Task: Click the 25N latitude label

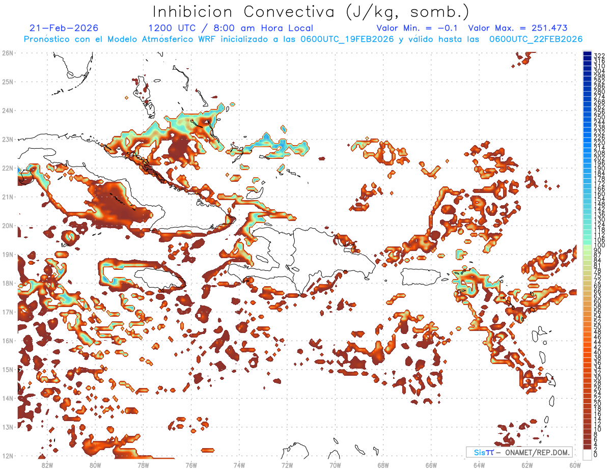Action: (7, 81)
